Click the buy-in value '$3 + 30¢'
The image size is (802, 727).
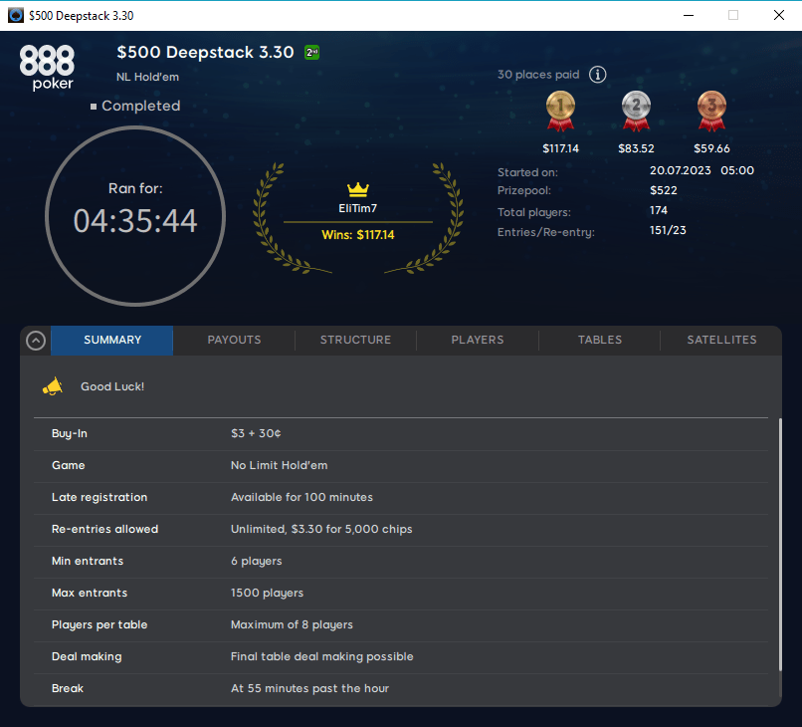click(256, 433)
